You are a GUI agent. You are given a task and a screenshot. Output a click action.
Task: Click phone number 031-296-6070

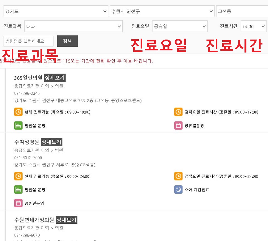point(27,235)
